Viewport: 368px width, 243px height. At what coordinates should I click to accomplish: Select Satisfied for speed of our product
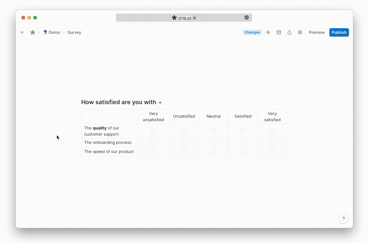coord(243,152)
